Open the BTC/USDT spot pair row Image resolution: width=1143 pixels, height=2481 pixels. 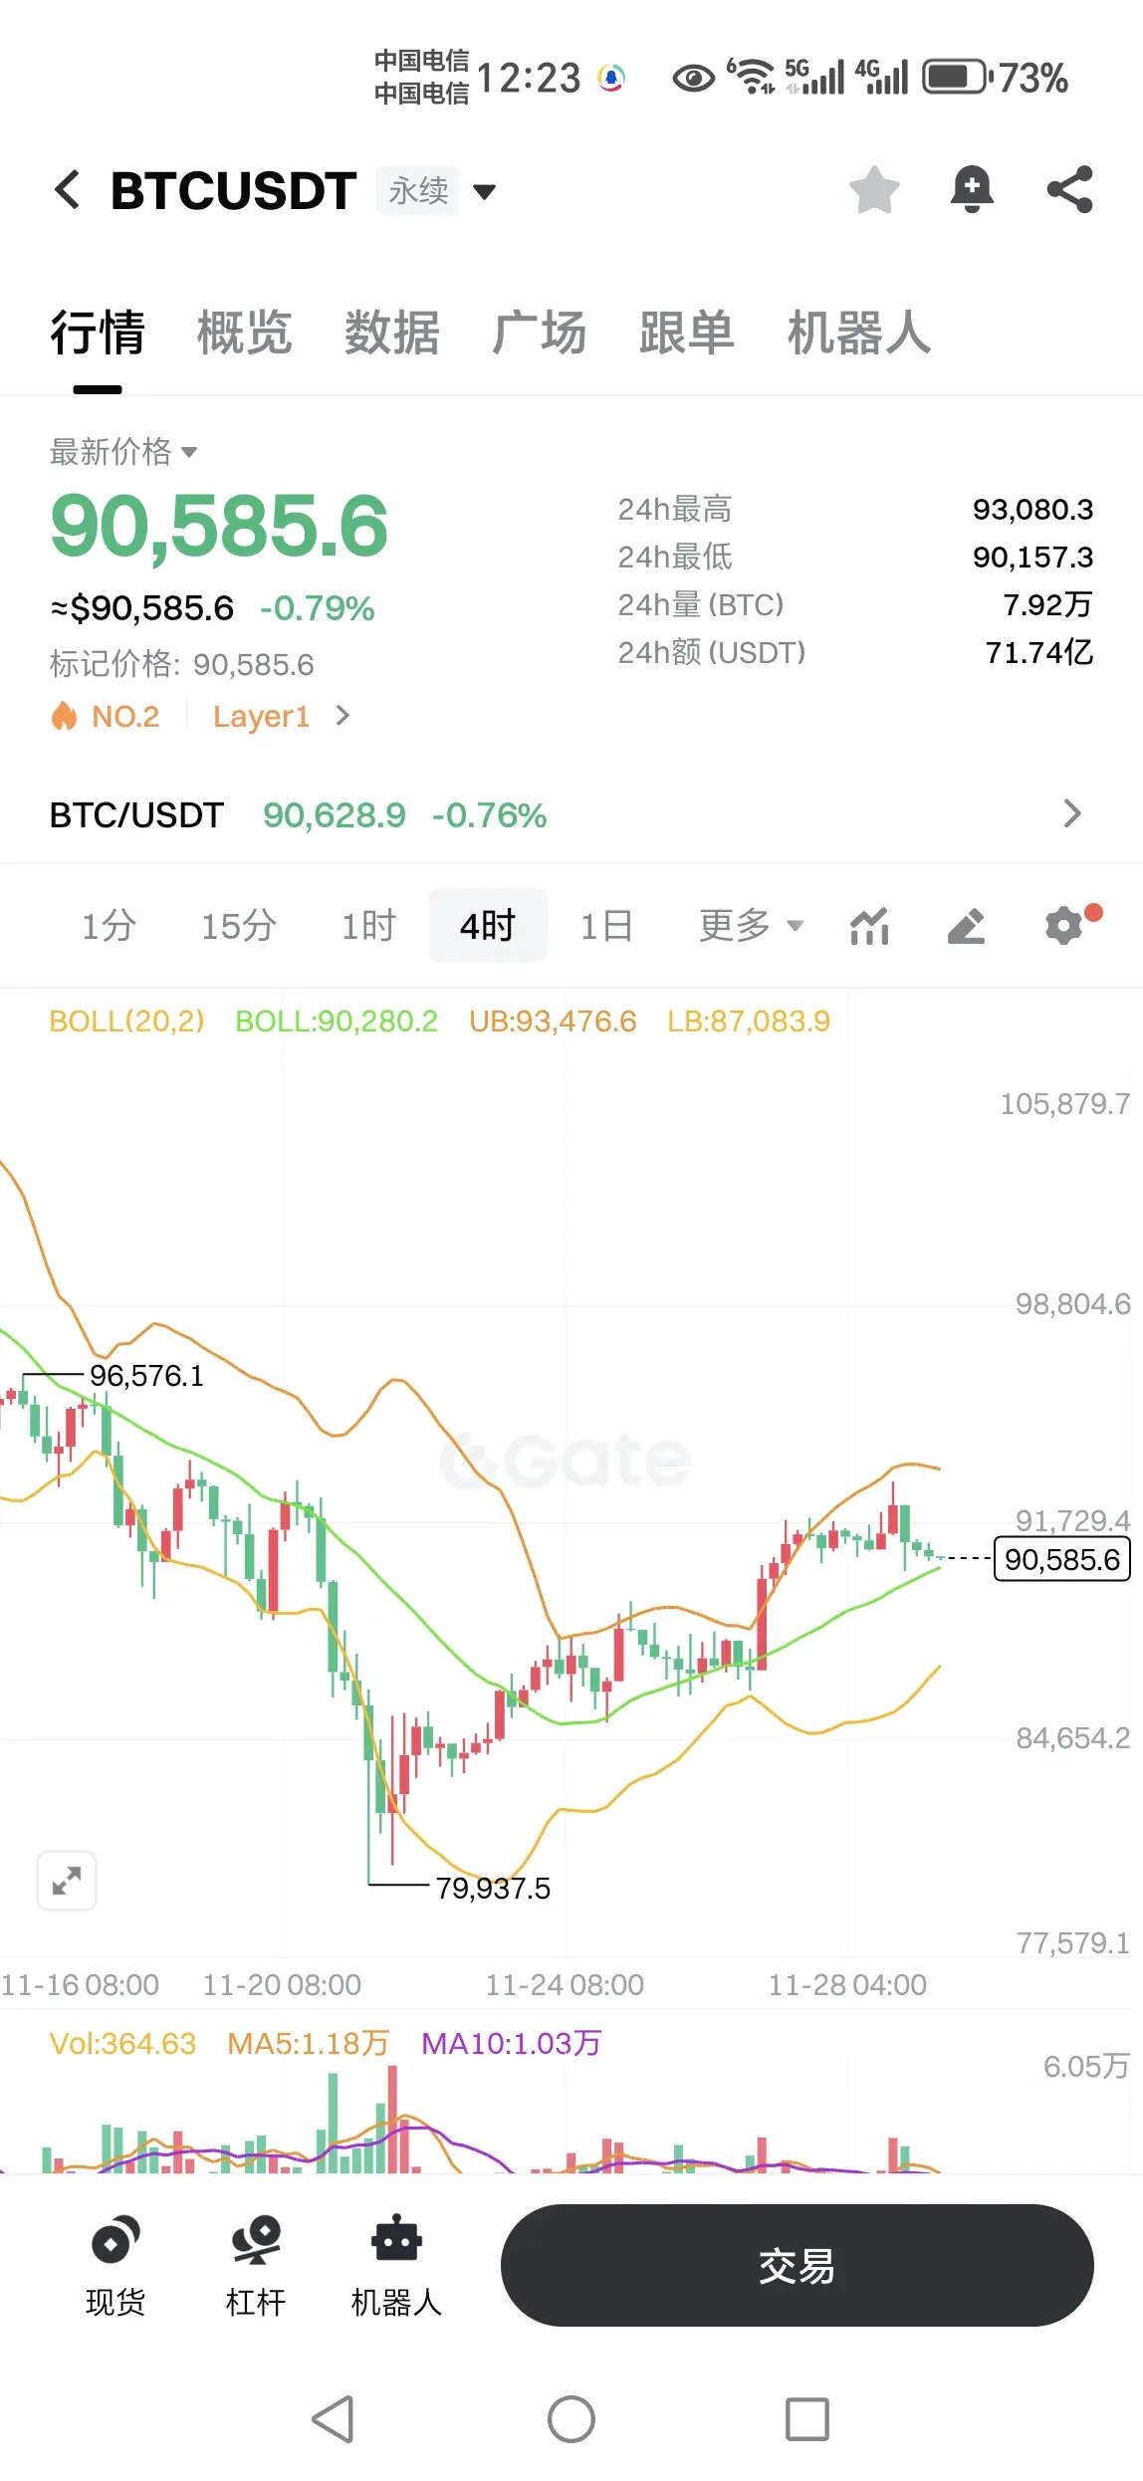[571, 814]
